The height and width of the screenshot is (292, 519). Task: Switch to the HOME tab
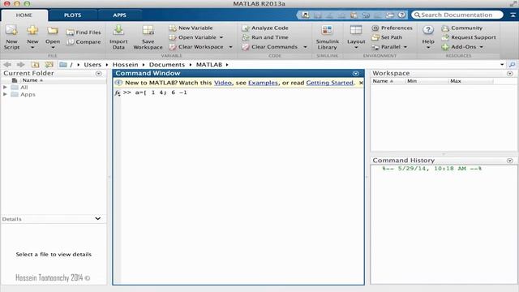24,15
